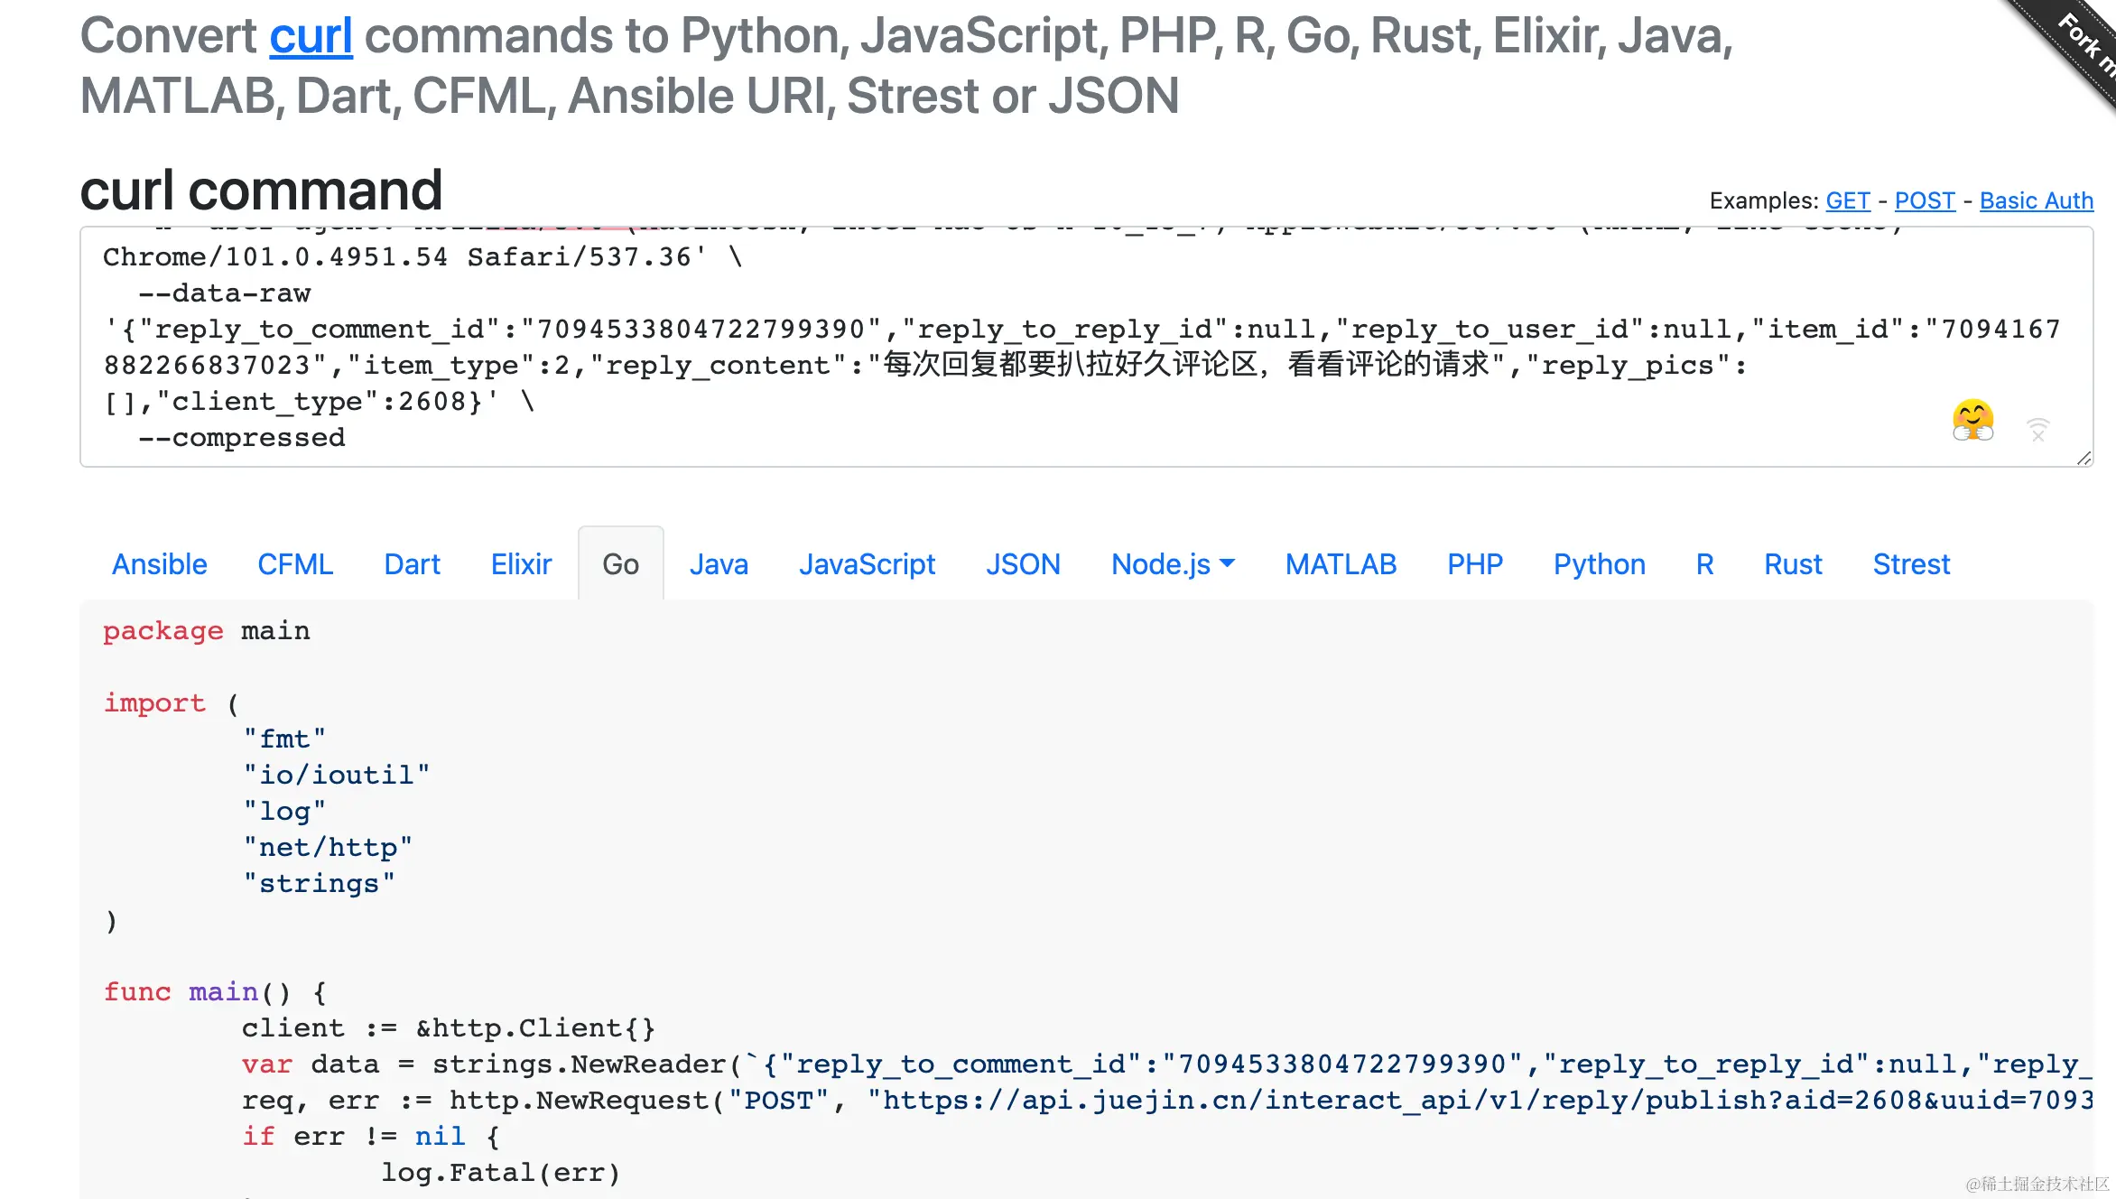Select the Elixir tab
Screen dimensions: 2116x1199
521,564
